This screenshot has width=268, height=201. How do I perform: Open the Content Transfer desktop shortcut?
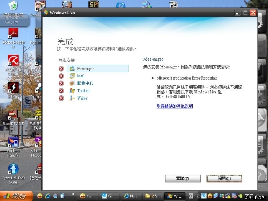click(x=13, y=147)
